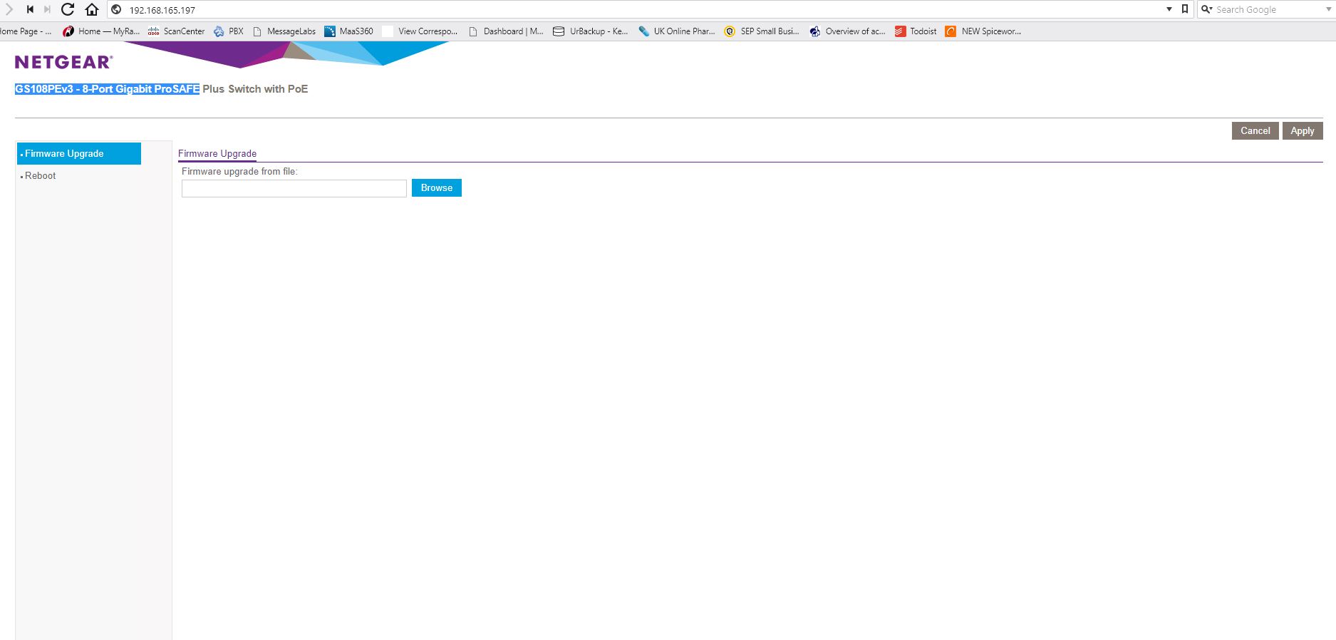The width and height of the screenshot is (1336, 640).
Task: Click the Cancel button
Action: [x=1255, y=130]
